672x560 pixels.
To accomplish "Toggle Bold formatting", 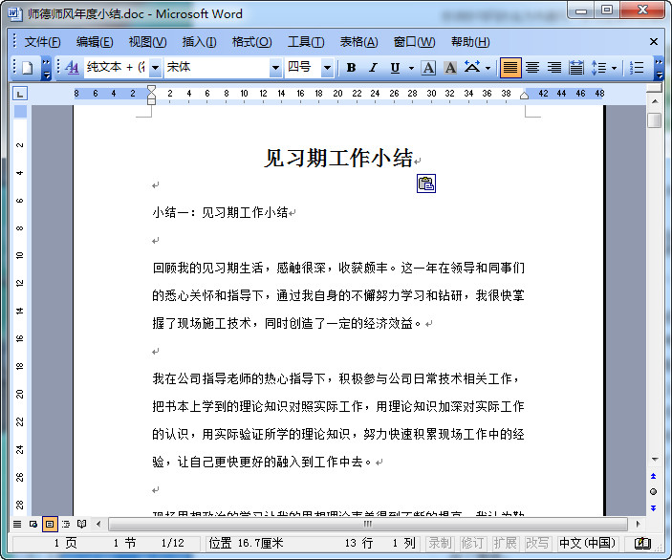I will [351, 68].
